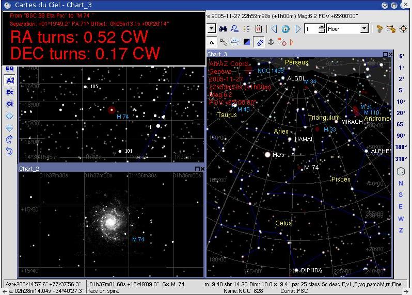Point view to West (W)
Viewport: 412px width, 295px height.
pos(401,218)
